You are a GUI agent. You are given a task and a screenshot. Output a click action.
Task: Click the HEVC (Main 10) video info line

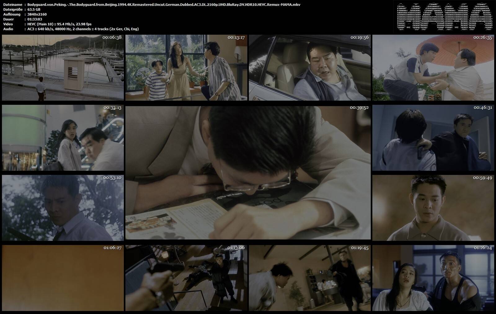point(59,24)
